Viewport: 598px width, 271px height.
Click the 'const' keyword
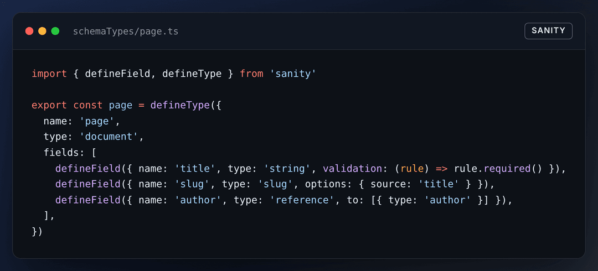[87, 105]
